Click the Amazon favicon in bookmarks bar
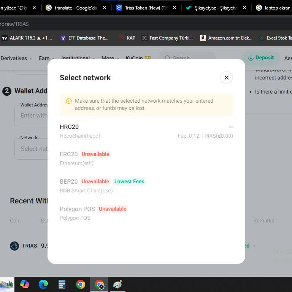The image size is (292, 292). (x=203, y=38)
